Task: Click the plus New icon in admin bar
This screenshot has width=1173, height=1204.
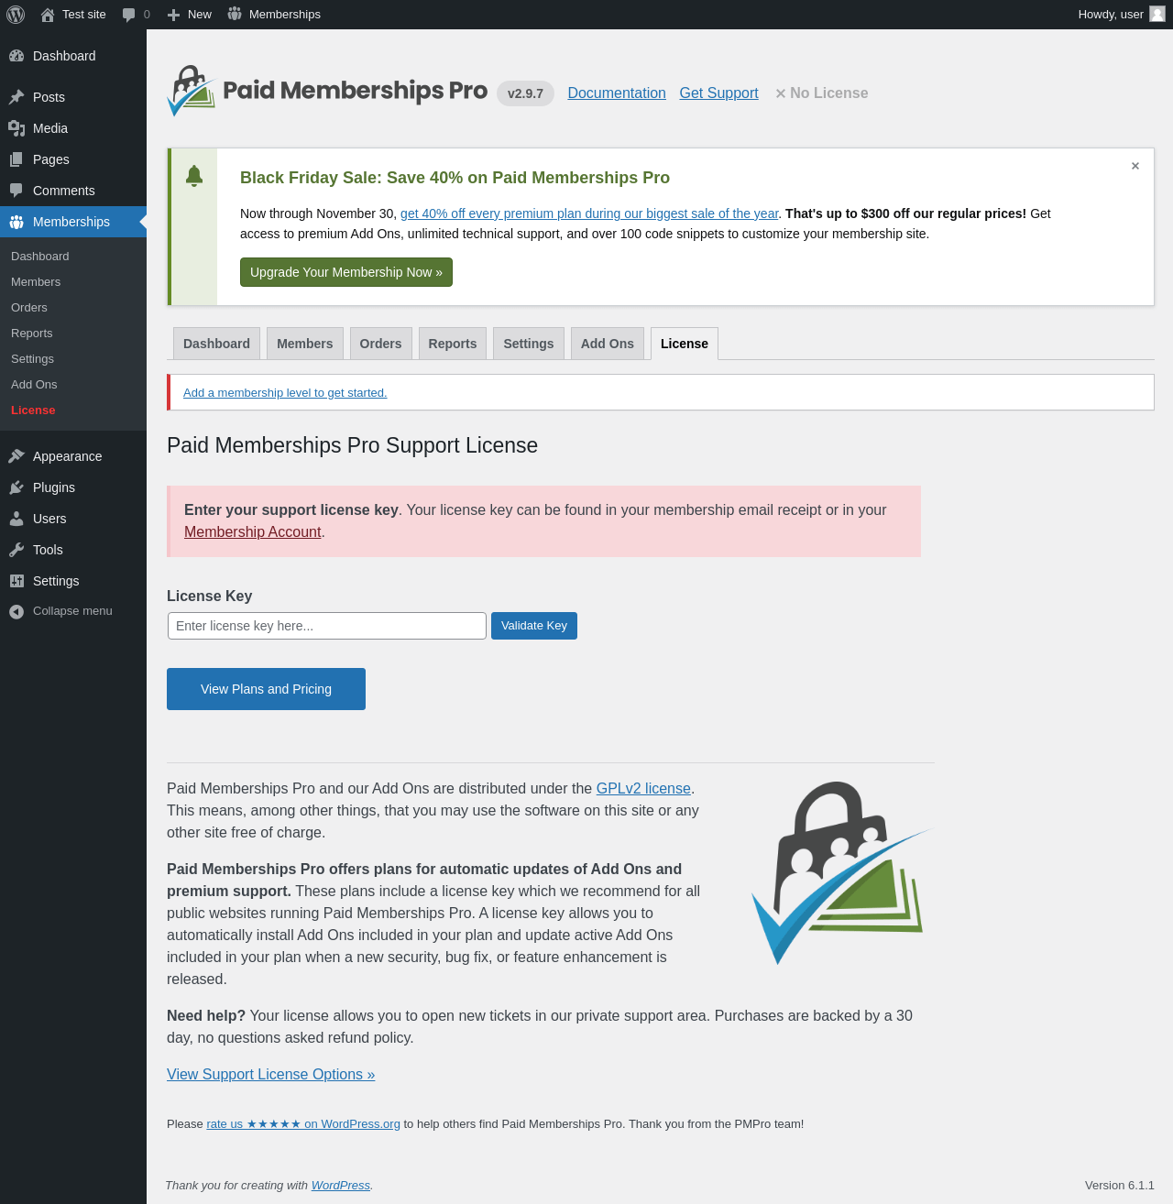Action: coord(173,15)
